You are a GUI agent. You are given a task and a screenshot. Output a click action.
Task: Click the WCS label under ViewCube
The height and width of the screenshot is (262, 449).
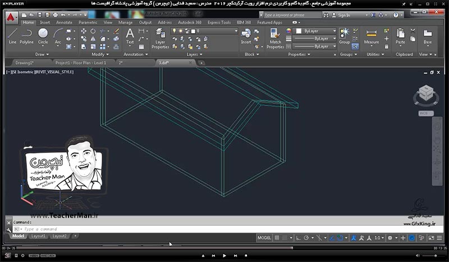425,113
